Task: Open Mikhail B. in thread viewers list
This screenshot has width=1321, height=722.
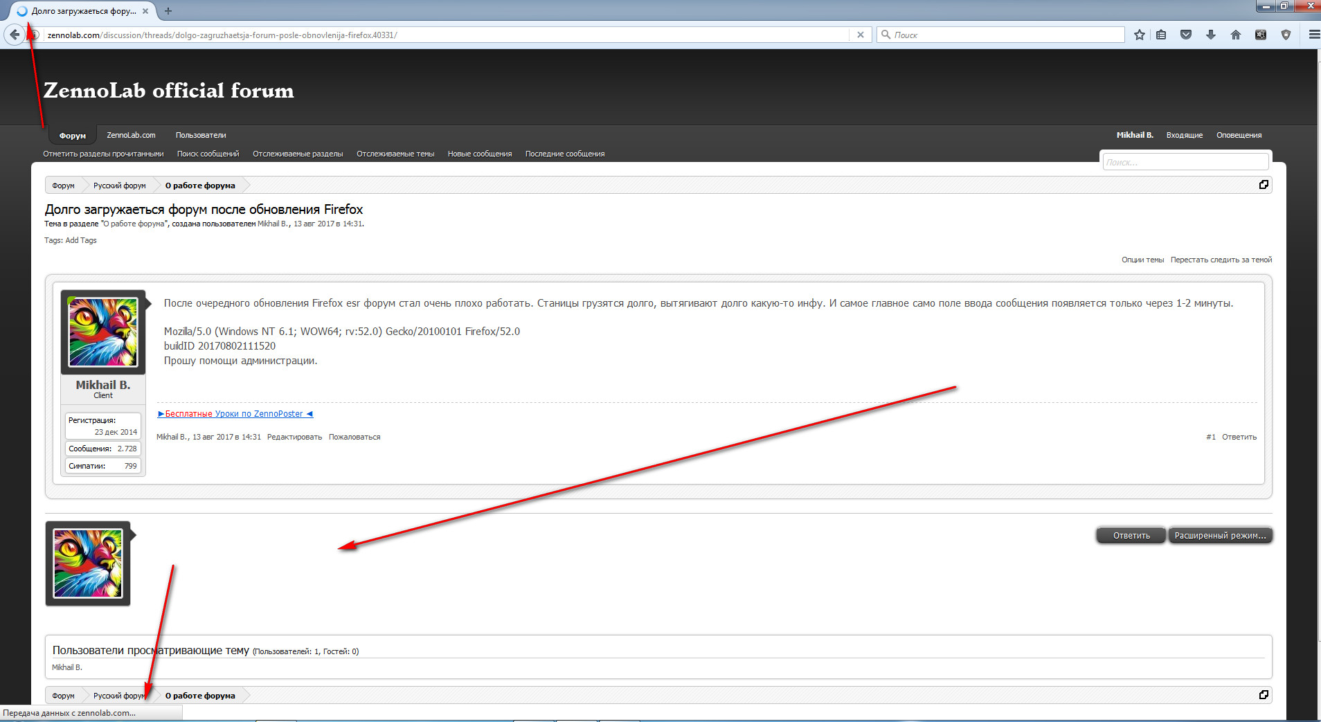Action: tap(67, 667)
